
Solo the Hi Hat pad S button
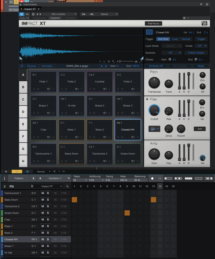click(62, 113)
